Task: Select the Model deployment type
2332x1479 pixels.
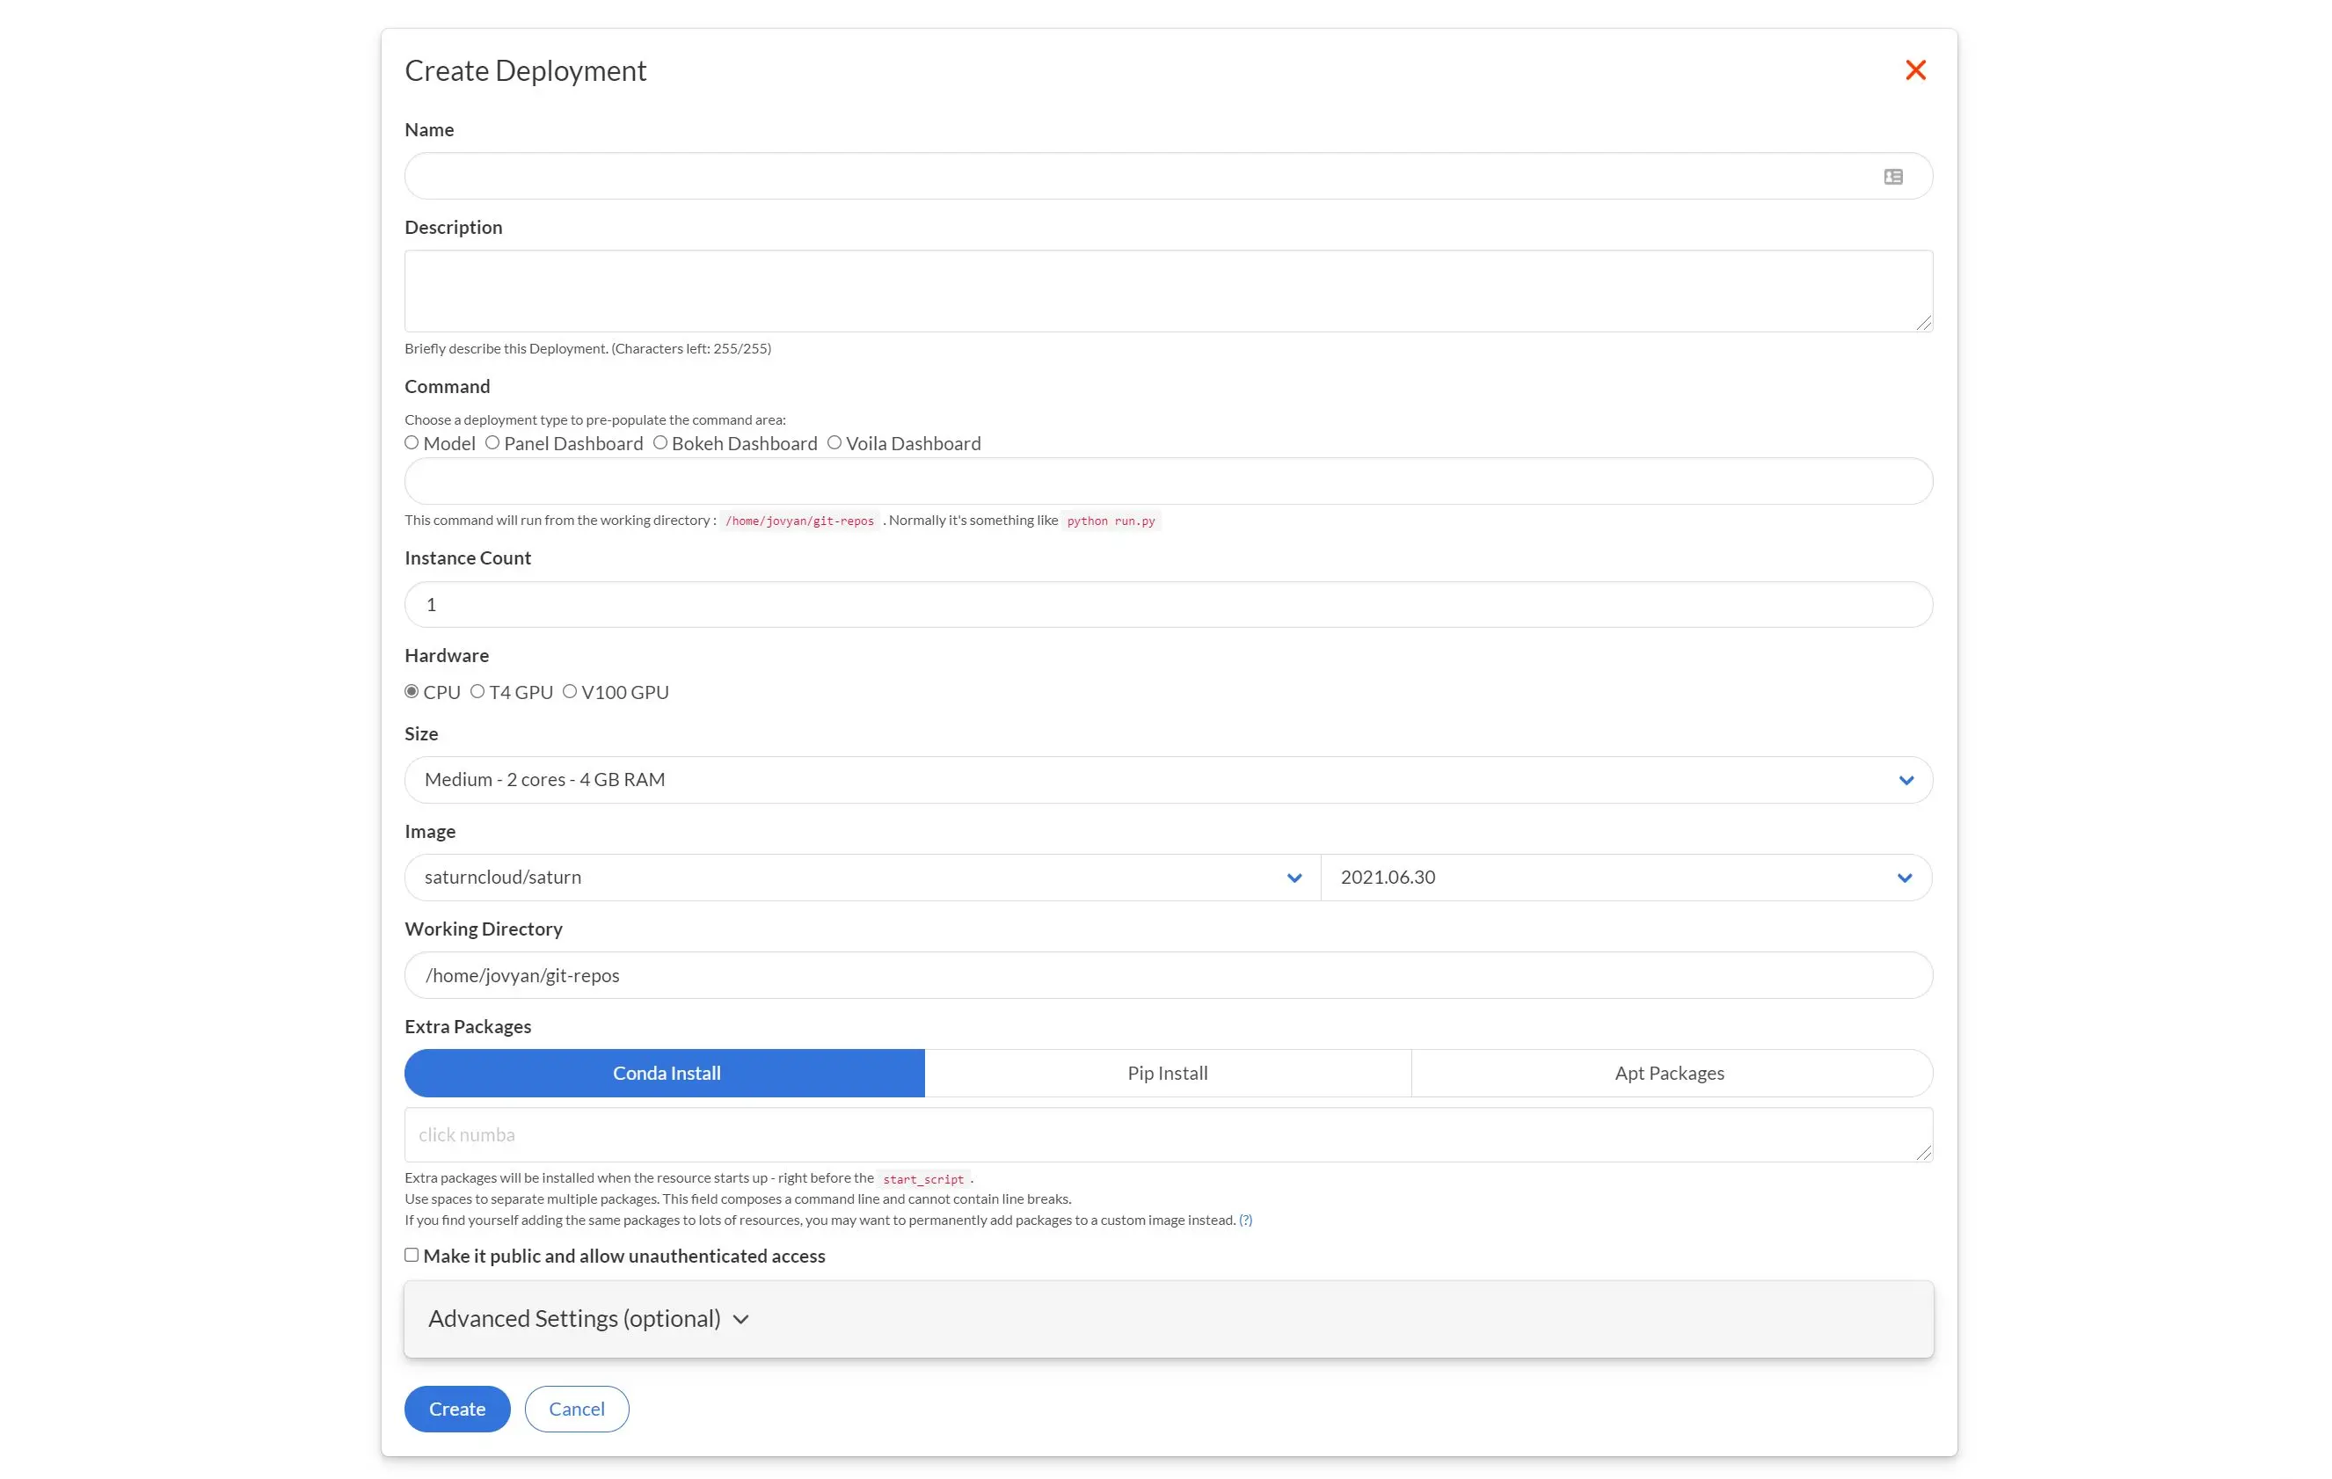Action: click(x=412, y=441)
